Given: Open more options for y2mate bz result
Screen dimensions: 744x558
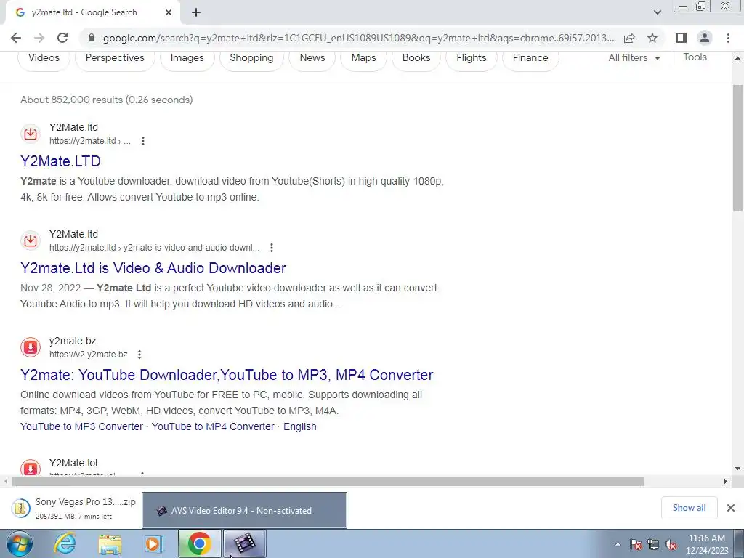Looking at the screenshot, I should [139, 355].
